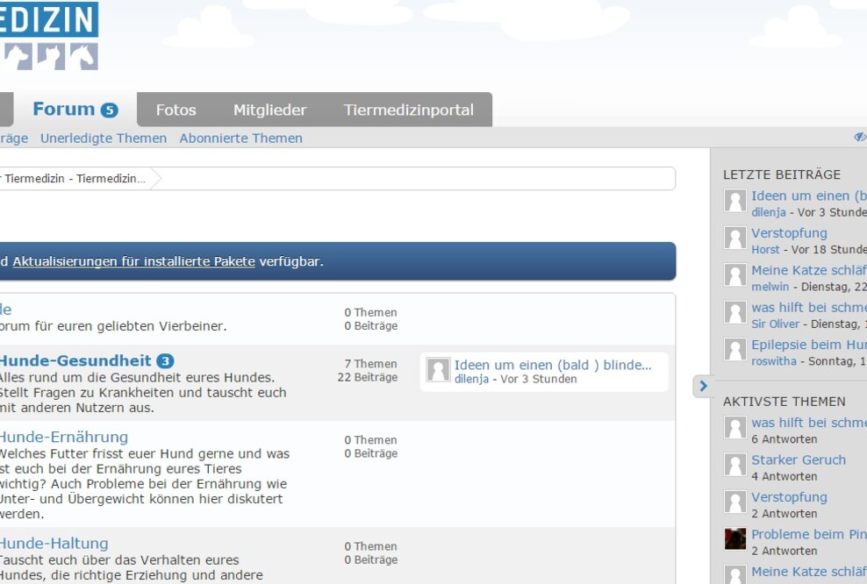Click the Hunde-Gesundheit unread badge 3
This screenshot has width=867, height=584.
click(x=165, y=361)
